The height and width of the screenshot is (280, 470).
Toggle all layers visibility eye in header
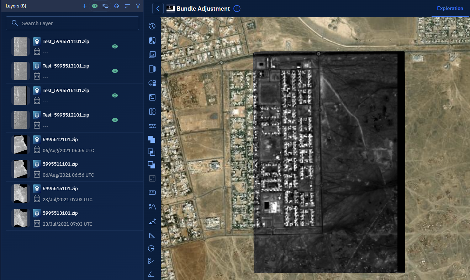coord(95,6)
